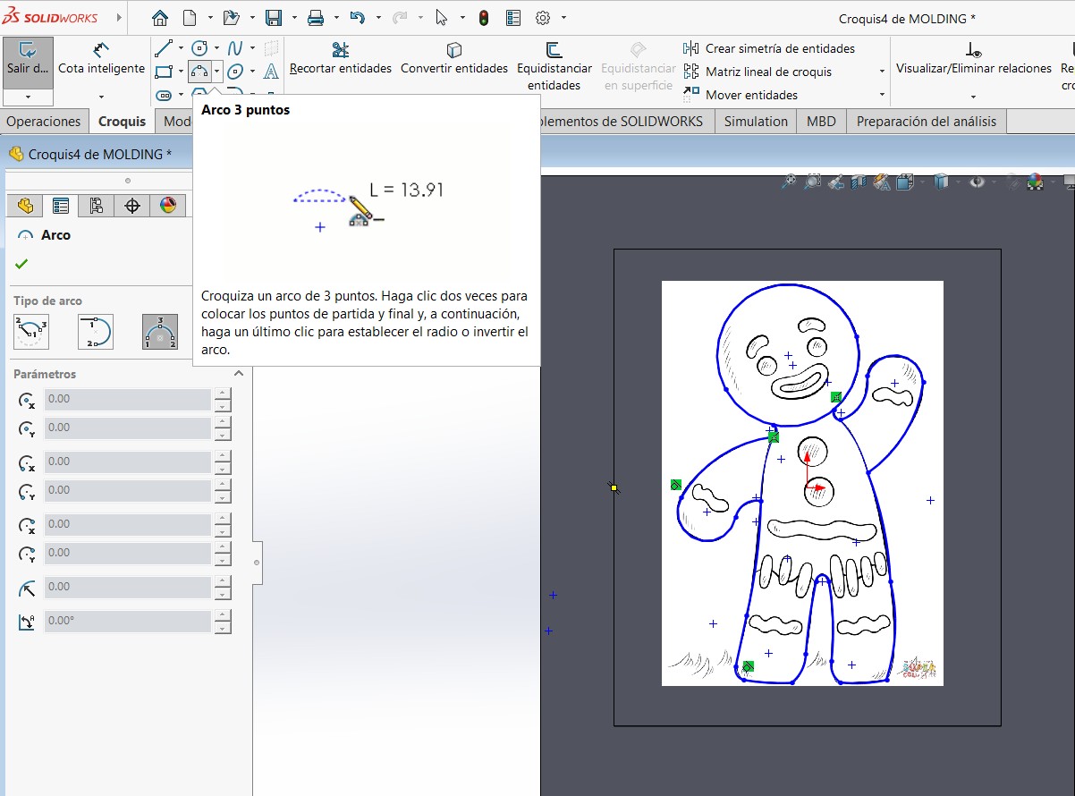The image size is (1075, 796).
Task: Choose the Centerpoint Arc type
Action: point(31,332)
